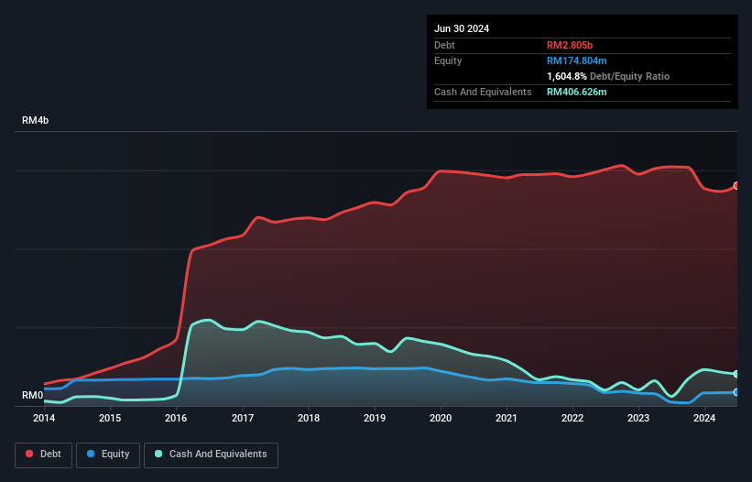Click the RM174.804m equity value
This screenshot has height=482, width=752.
coord(576,60)
